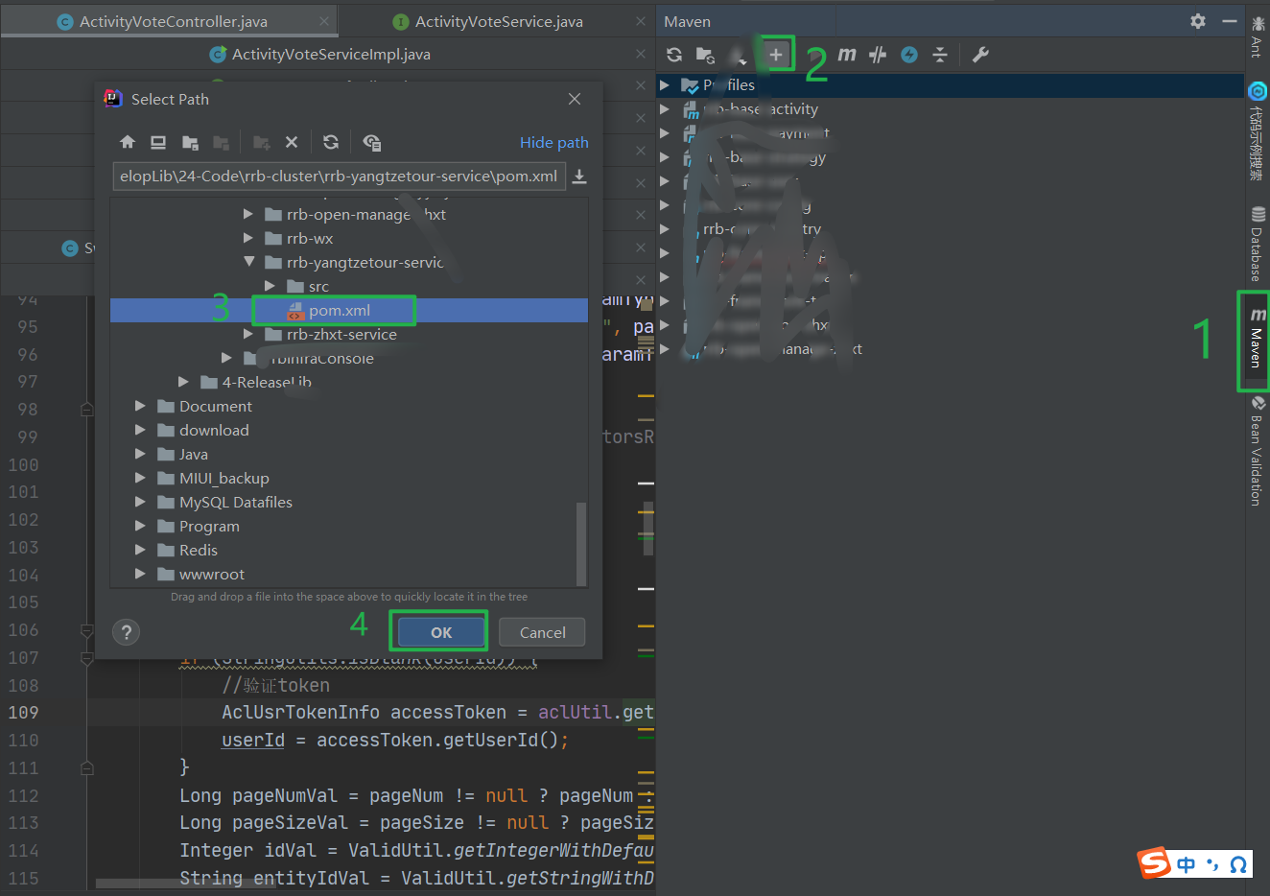Go to home directory in Select Path

[128, 142]
